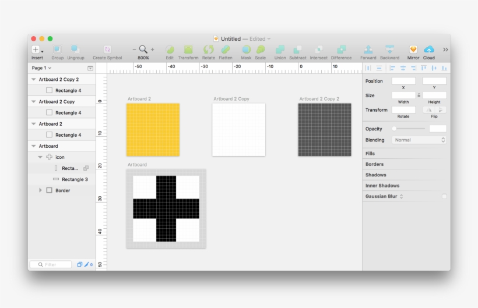Zoom in with the plus button
Screen dimensions: 478x308
152,49
